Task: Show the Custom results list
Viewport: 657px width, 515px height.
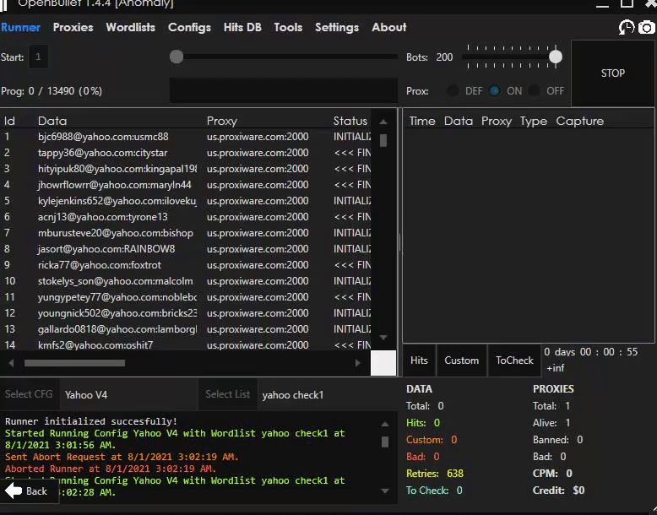Action: point(461,360)
